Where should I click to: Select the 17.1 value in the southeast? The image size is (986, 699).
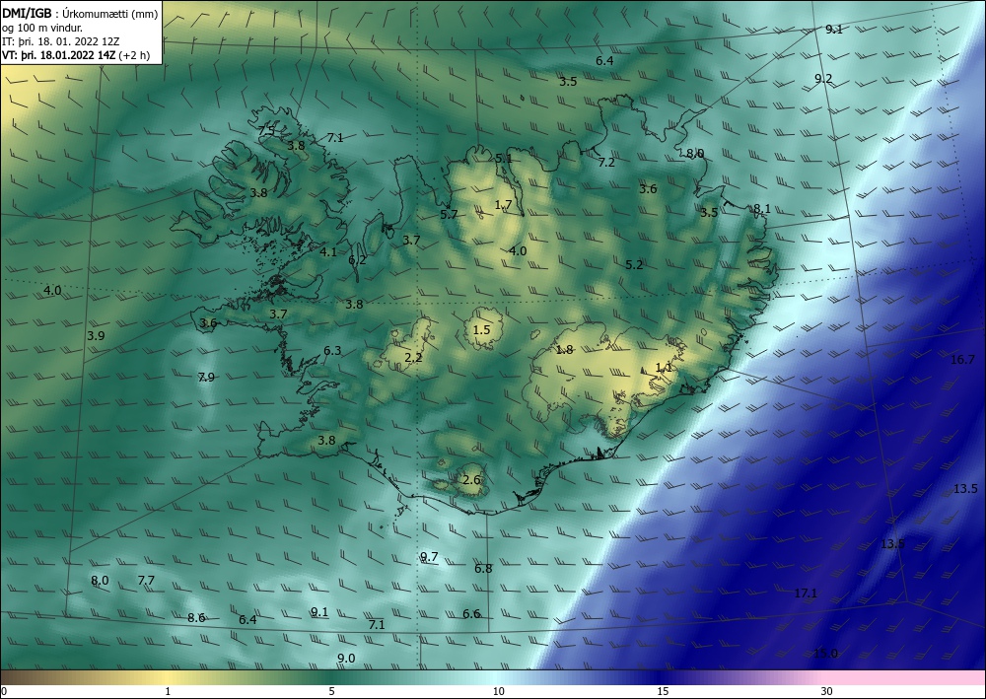[x=806, y=593]
